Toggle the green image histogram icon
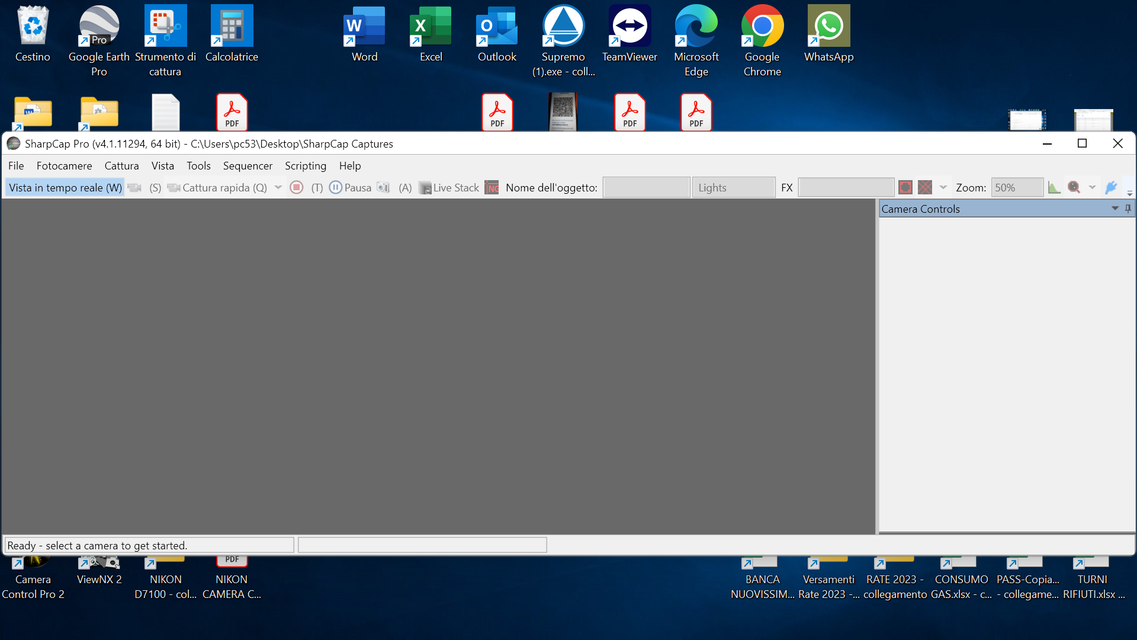The width and height of the screenshot is (1137, 640). pos(1054,188)
